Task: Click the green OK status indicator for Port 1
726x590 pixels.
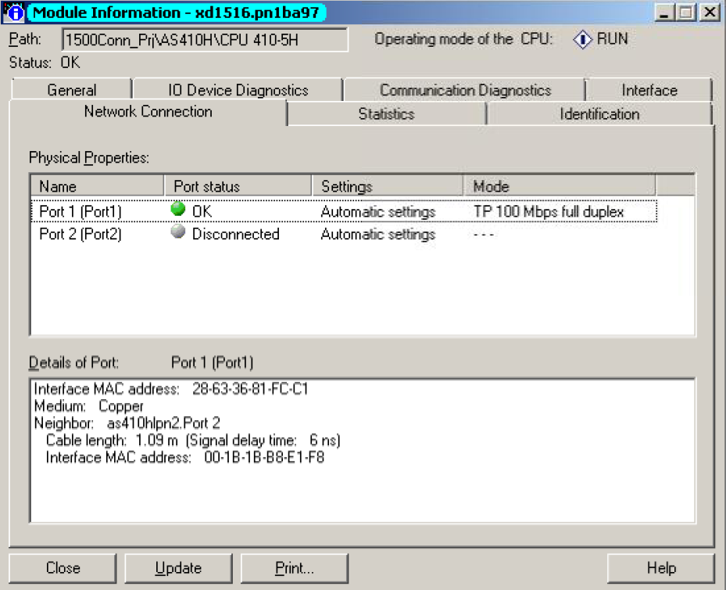Action: [178, 210]
